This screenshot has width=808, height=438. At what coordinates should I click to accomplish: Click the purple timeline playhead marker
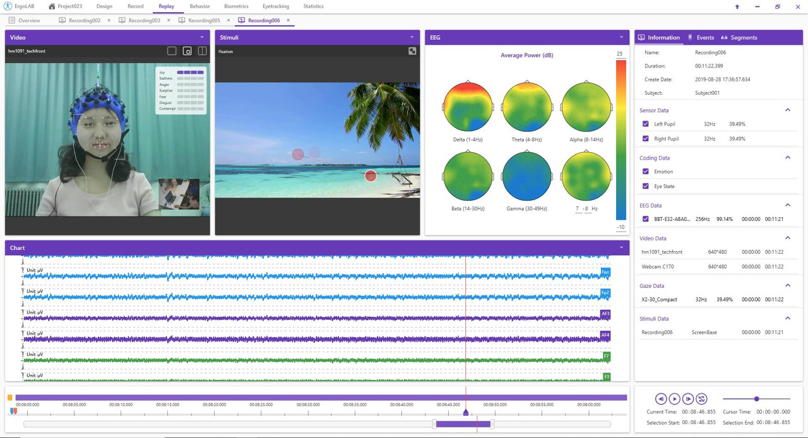point(466,413)
